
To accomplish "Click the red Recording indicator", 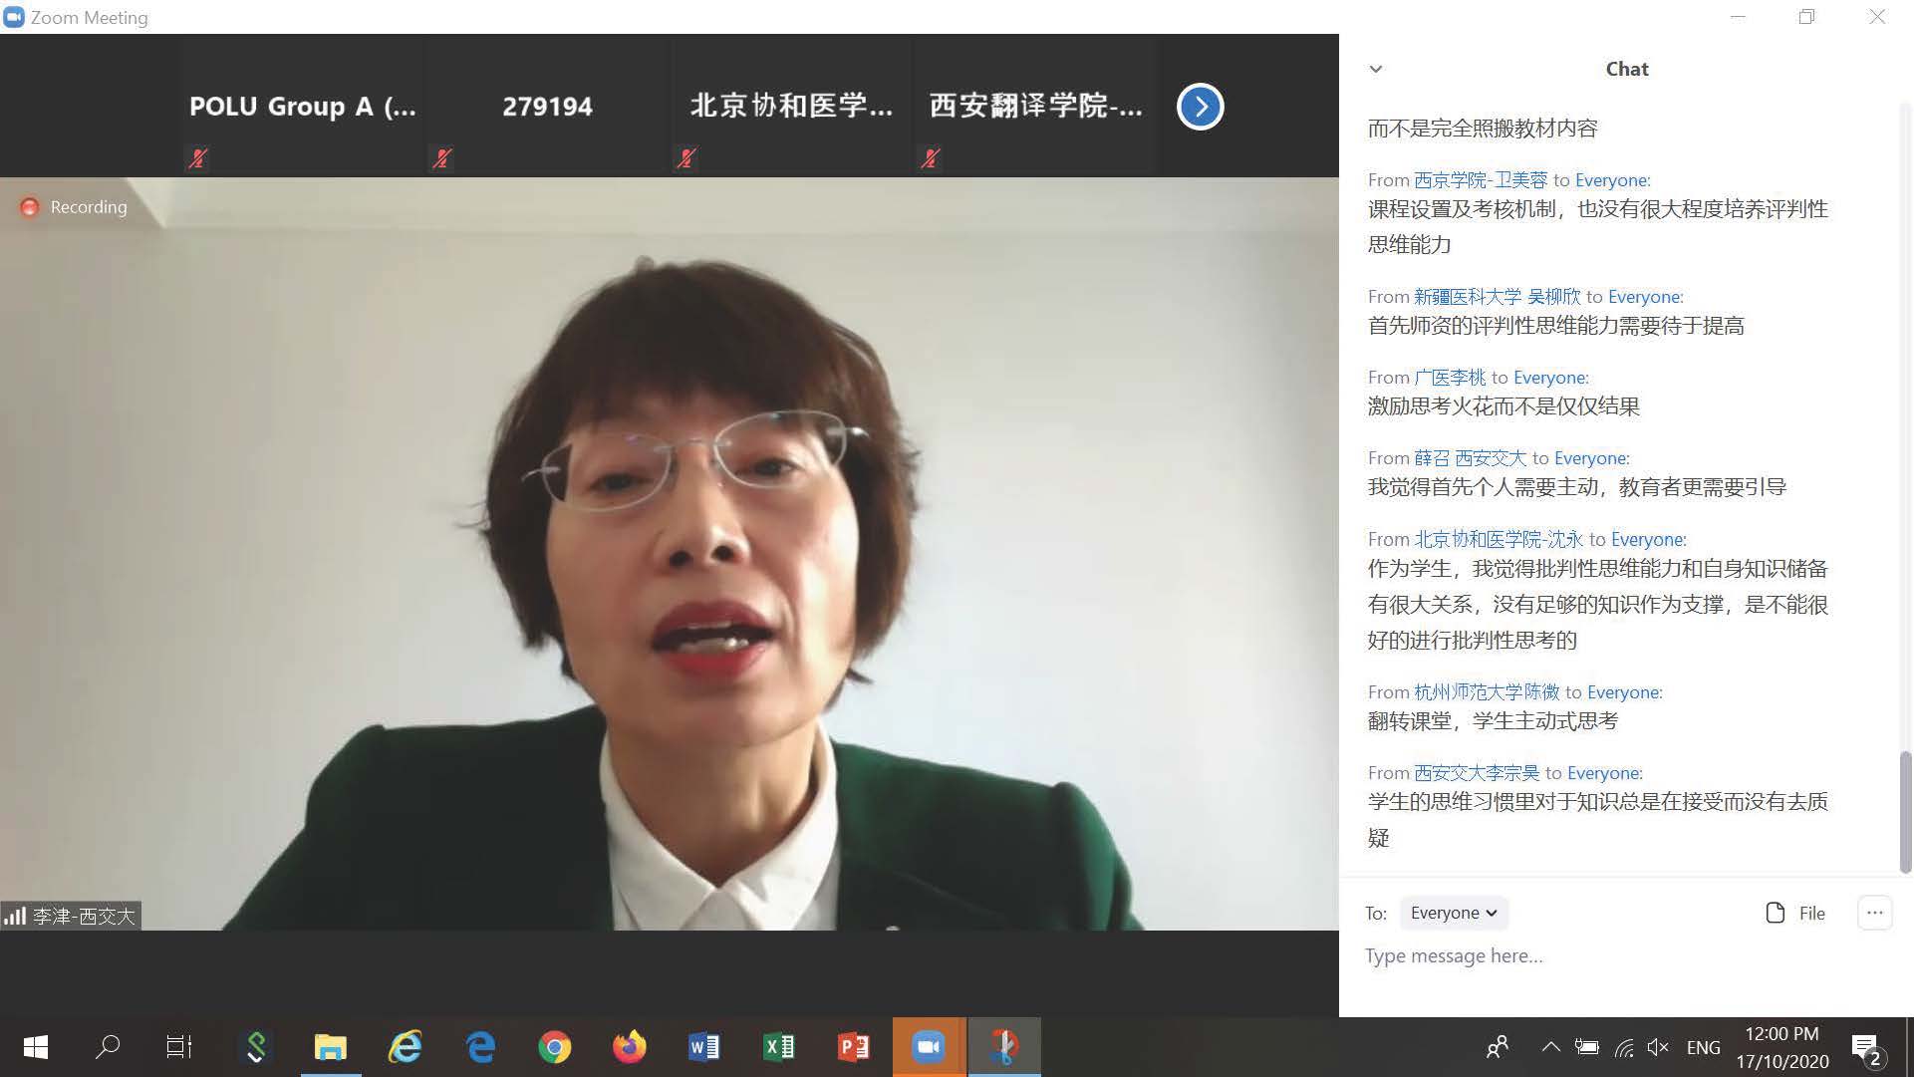I will (30, 207).
